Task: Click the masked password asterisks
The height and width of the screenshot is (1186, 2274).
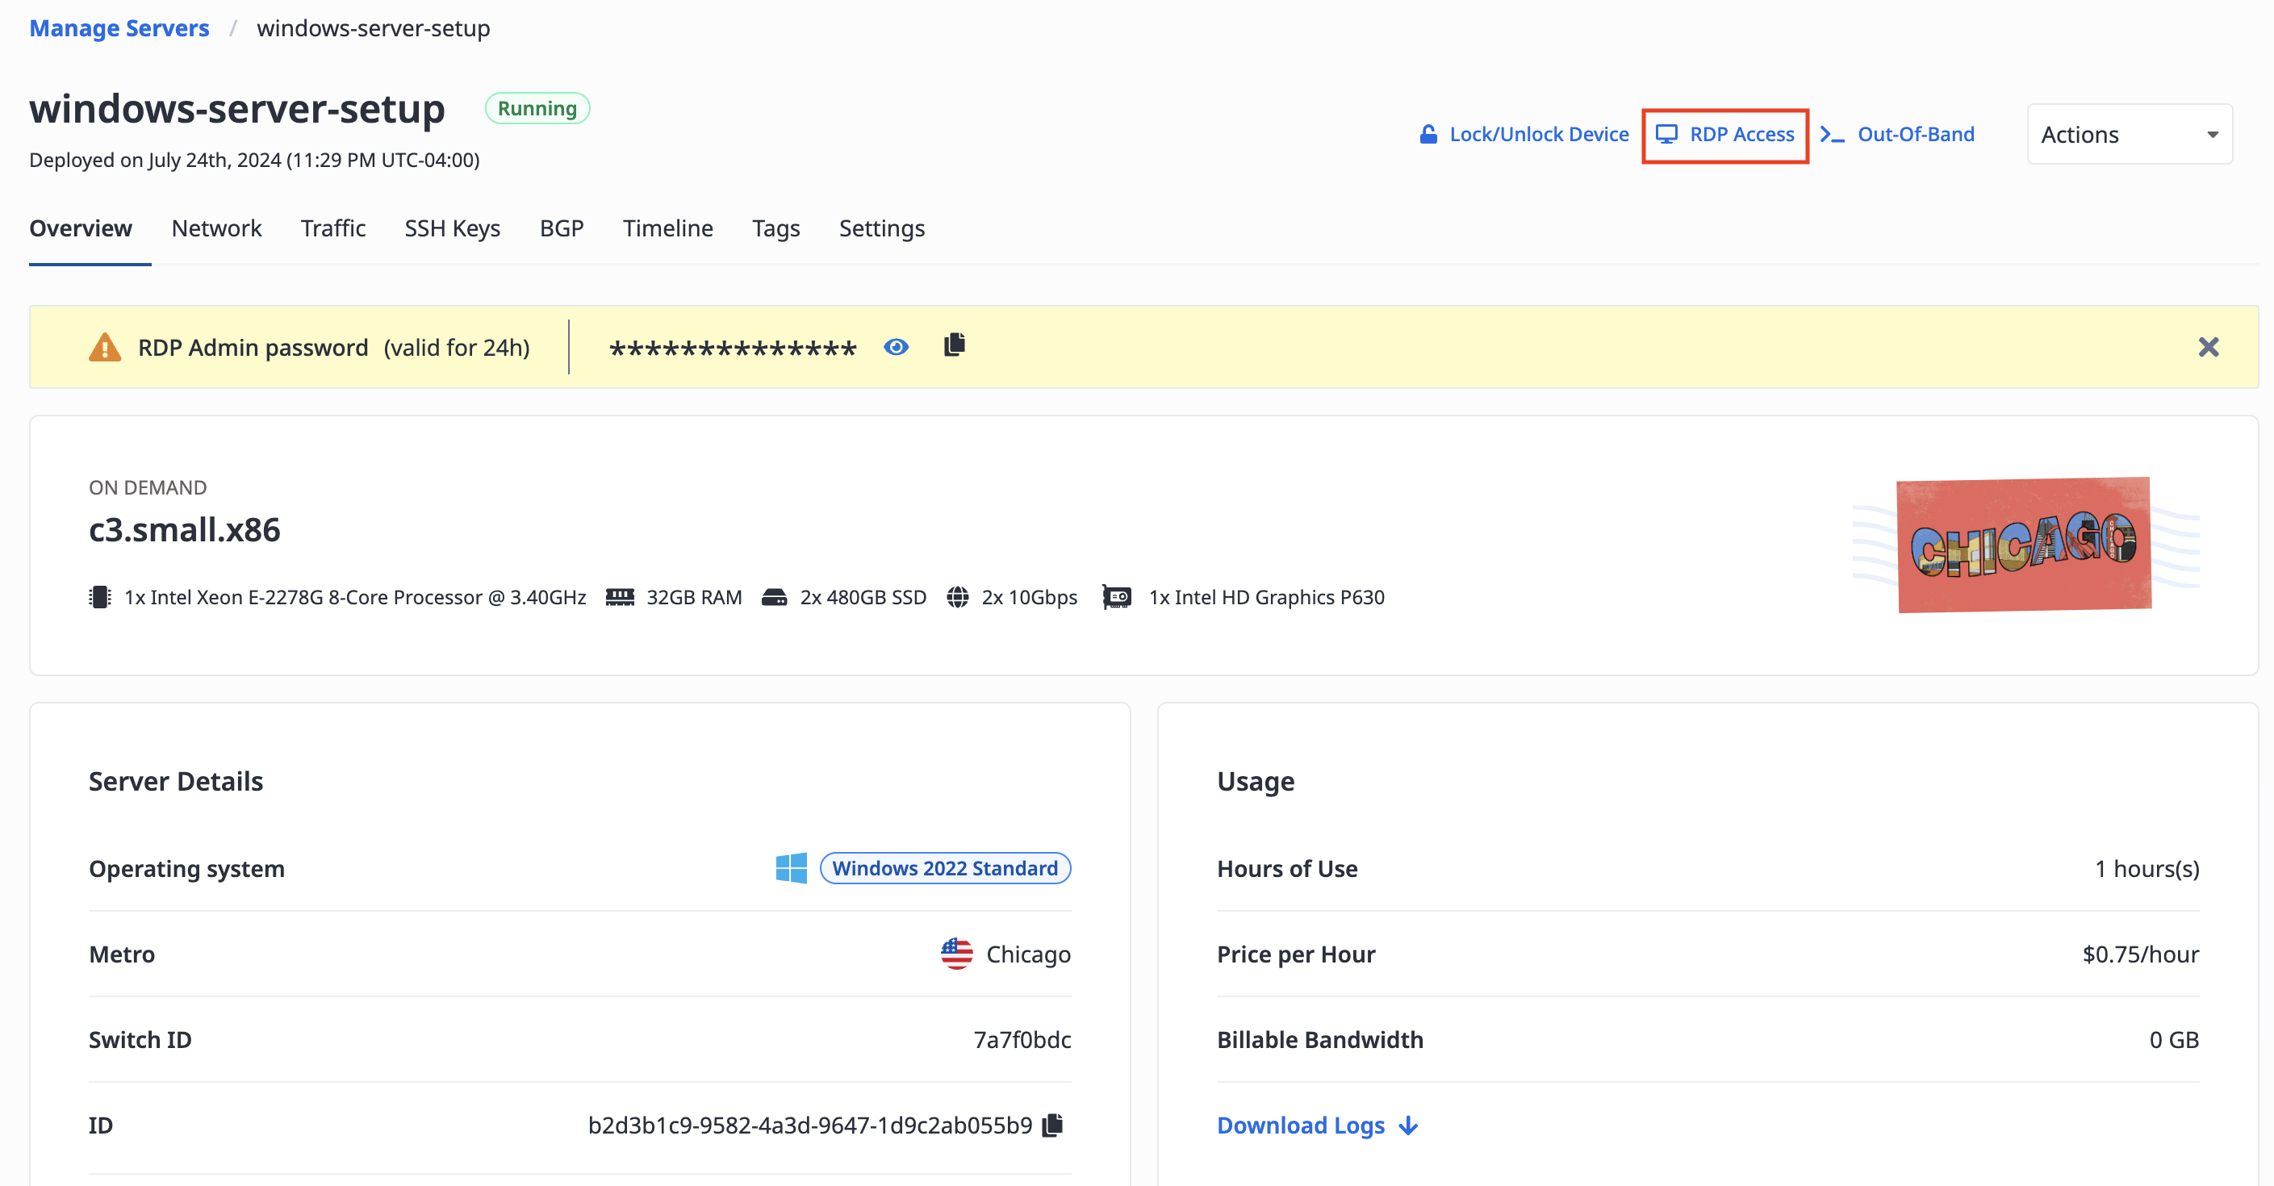Action: (733, 349)
